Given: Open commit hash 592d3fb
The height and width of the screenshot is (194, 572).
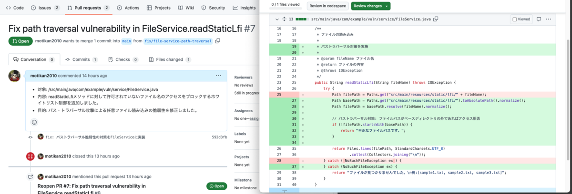Looking at the screenshot, I should (219, 137).
